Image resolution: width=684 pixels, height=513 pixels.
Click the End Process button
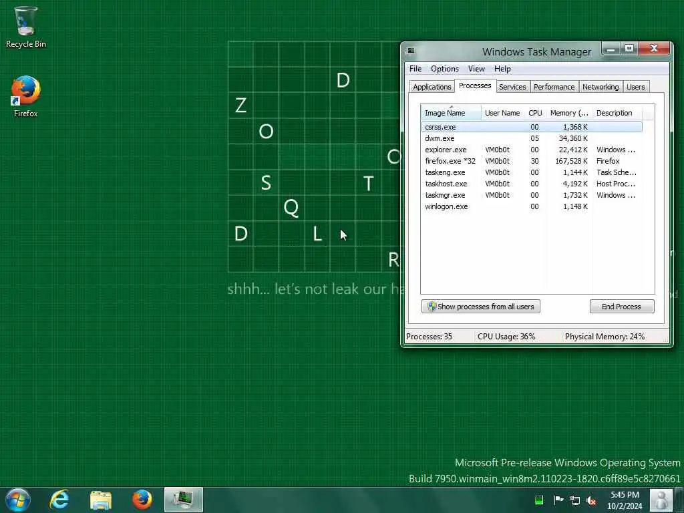coord(622,307)
